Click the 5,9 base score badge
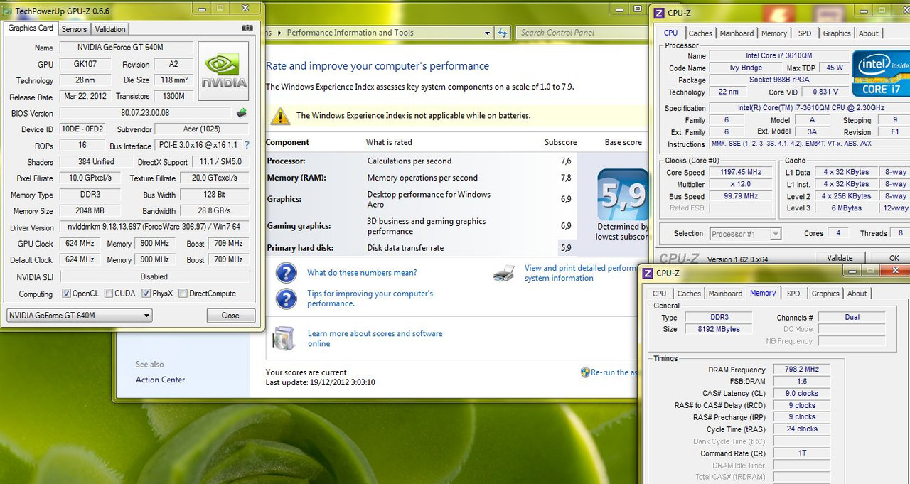The image size is (910, 484). [x=623, y=195]
